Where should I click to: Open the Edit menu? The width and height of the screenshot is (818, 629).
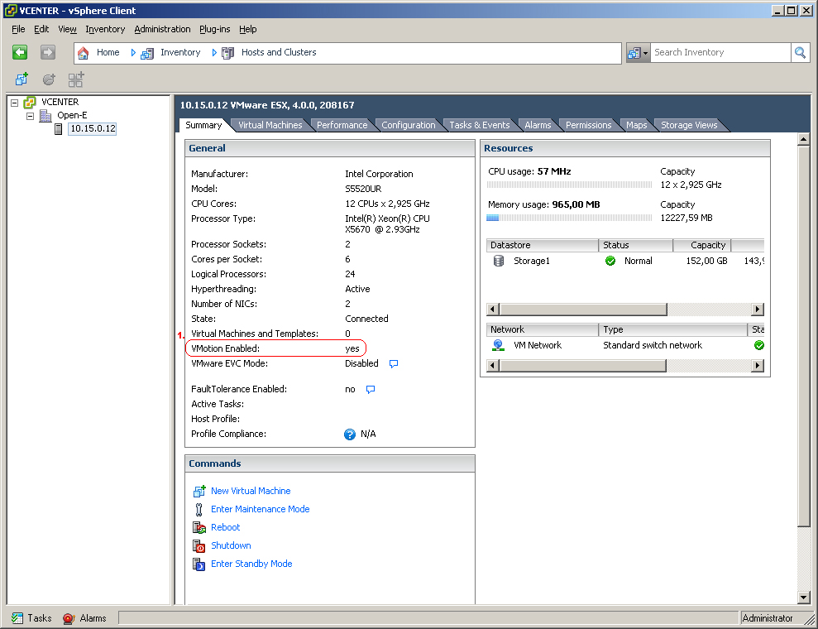pos(41,29)
